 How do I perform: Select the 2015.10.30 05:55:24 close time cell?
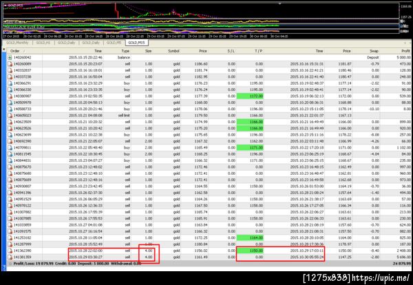(307, 257)
